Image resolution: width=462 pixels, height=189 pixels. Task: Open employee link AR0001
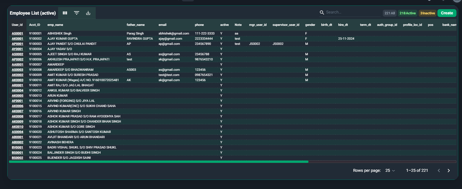click(17, 85)
